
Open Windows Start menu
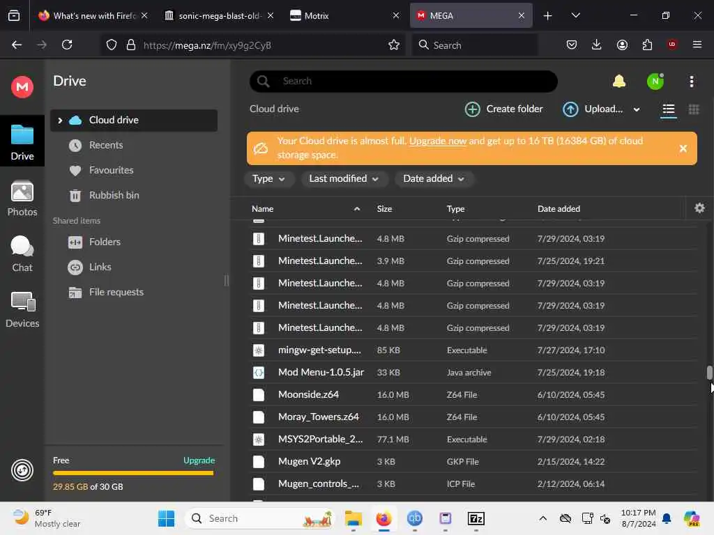click(x=166, y=518)
